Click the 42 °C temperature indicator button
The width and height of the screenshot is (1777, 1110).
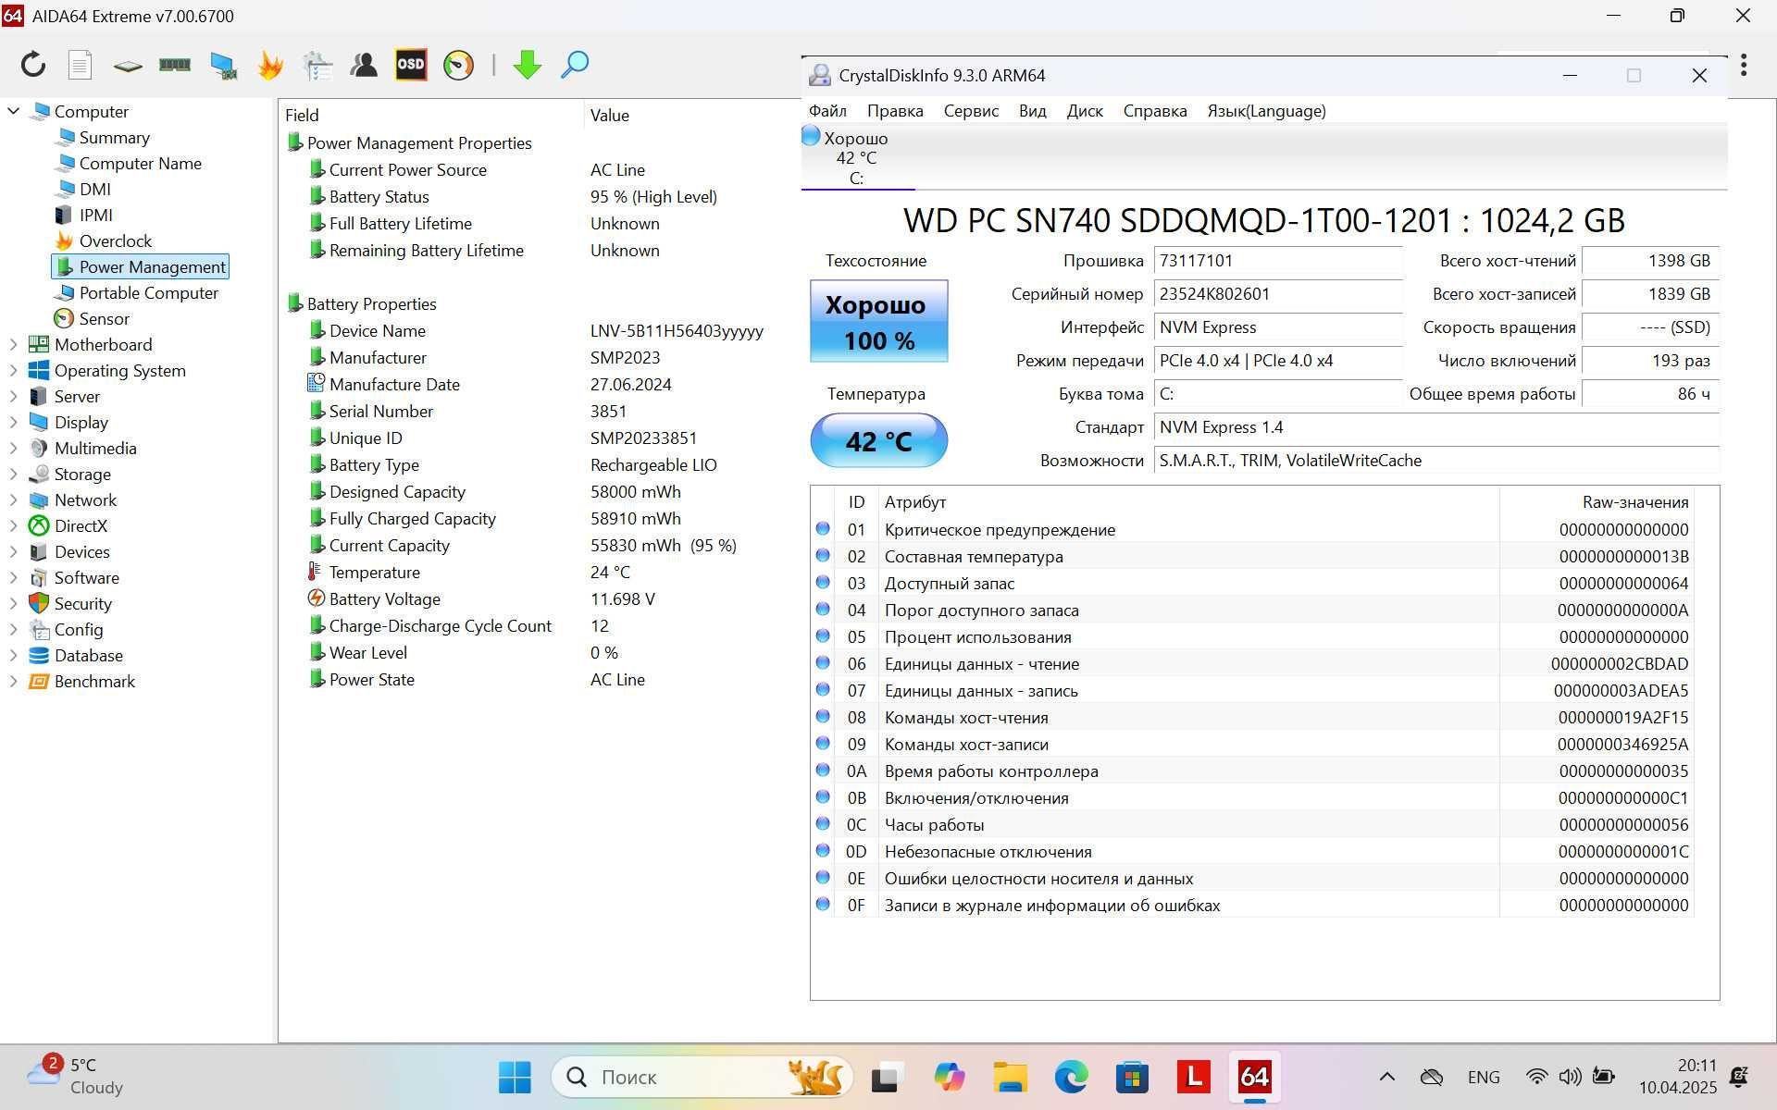[x=878, y=440]
